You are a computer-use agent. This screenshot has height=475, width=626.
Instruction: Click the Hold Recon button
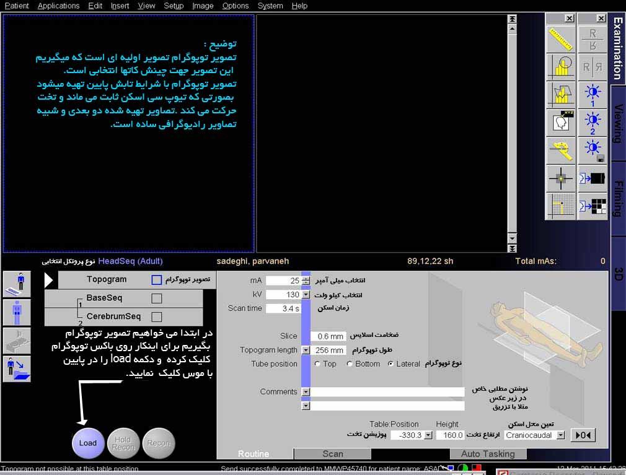point(123,443)
